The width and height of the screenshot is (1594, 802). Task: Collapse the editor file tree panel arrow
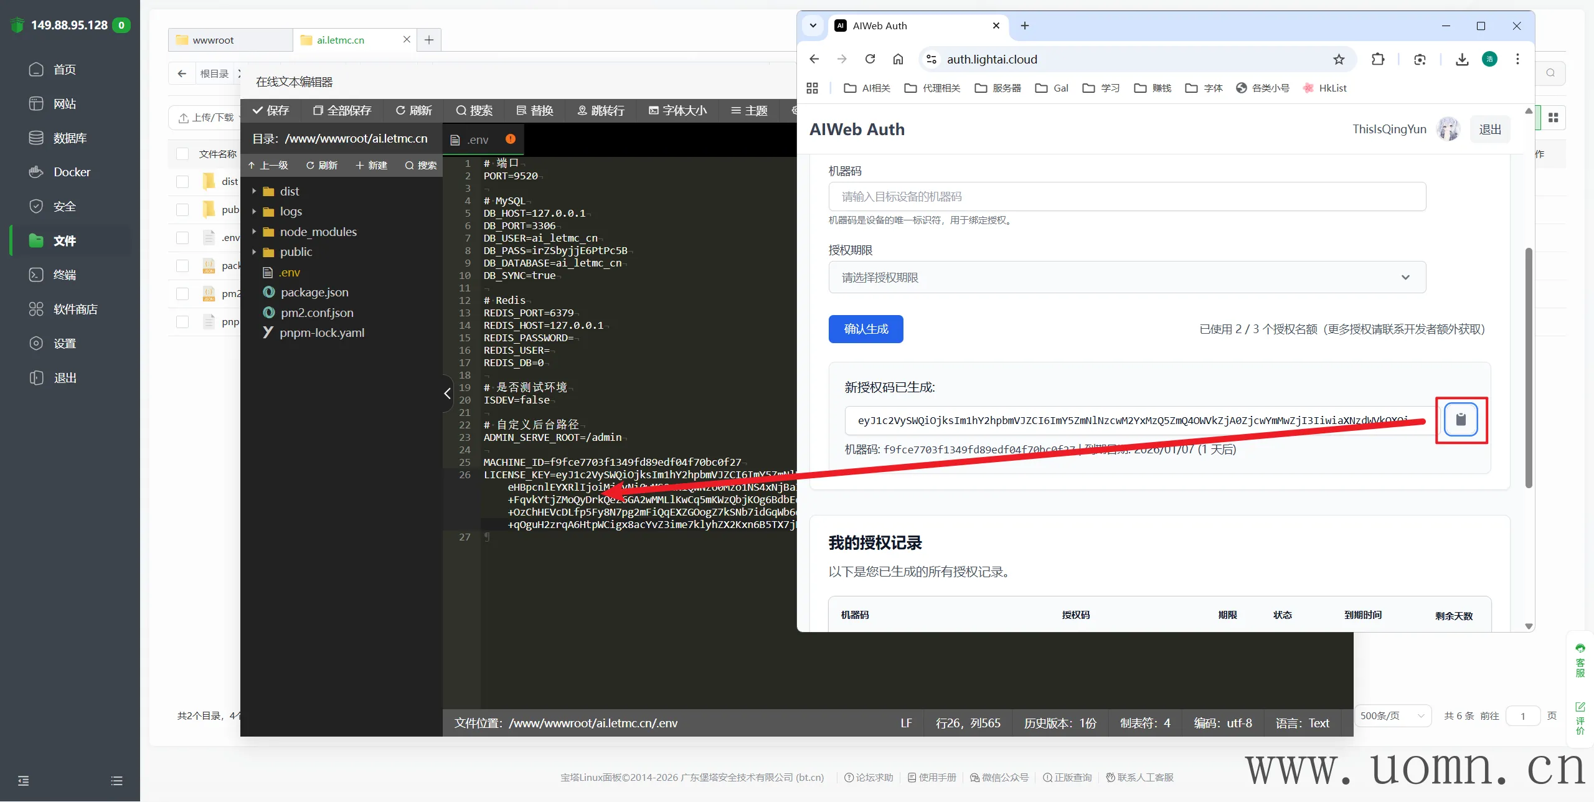(x=447, y=394)
